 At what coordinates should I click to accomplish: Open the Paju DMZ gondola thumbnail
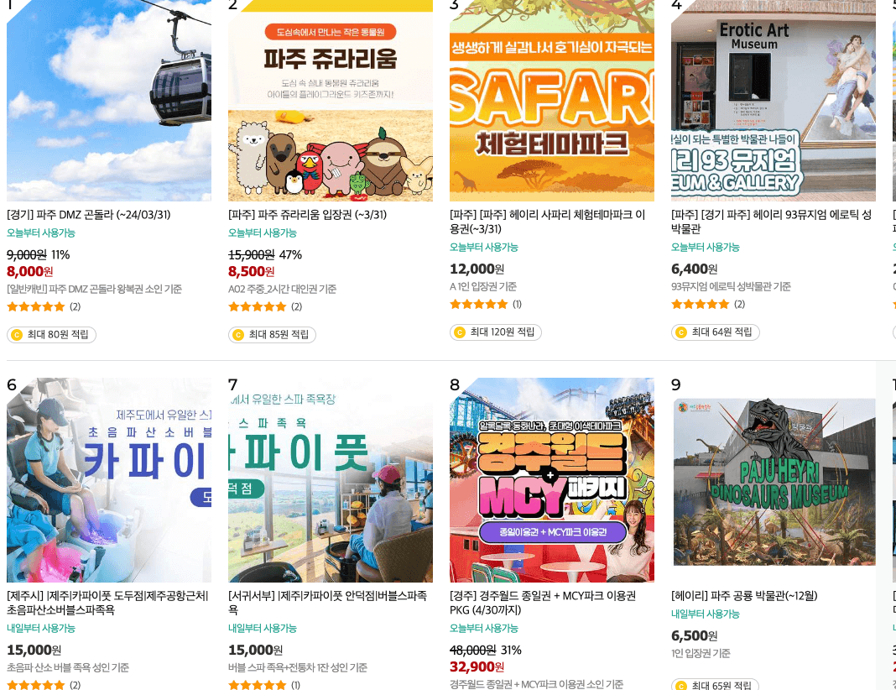tap(108, 101)
